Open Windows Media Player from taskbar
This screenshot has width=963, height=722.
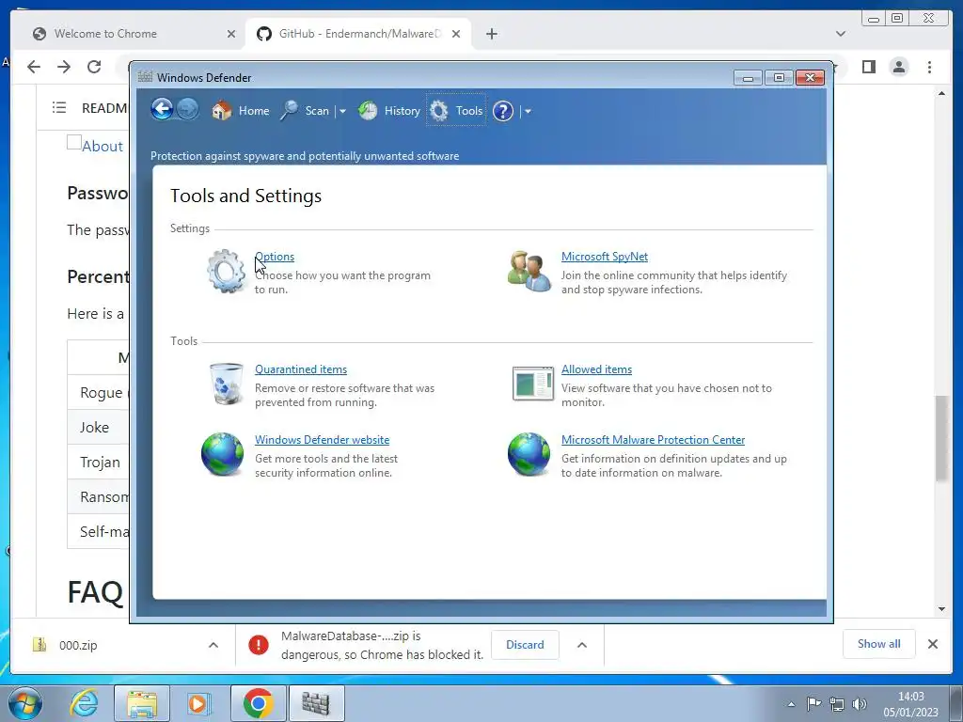[199, 703]
